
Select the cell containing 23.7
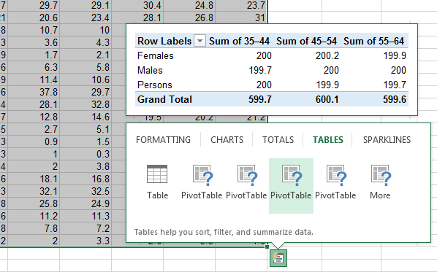[x=241, y=5]
